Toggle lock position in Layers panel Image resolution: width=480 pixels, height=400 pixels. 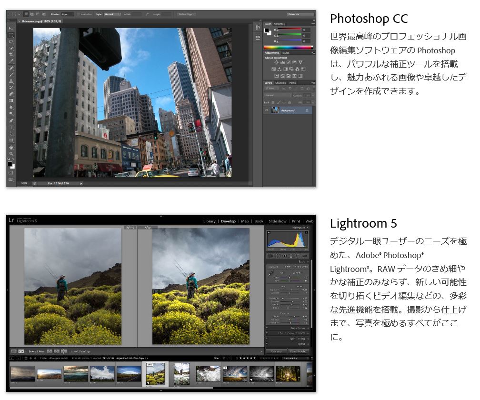[284, 102]
